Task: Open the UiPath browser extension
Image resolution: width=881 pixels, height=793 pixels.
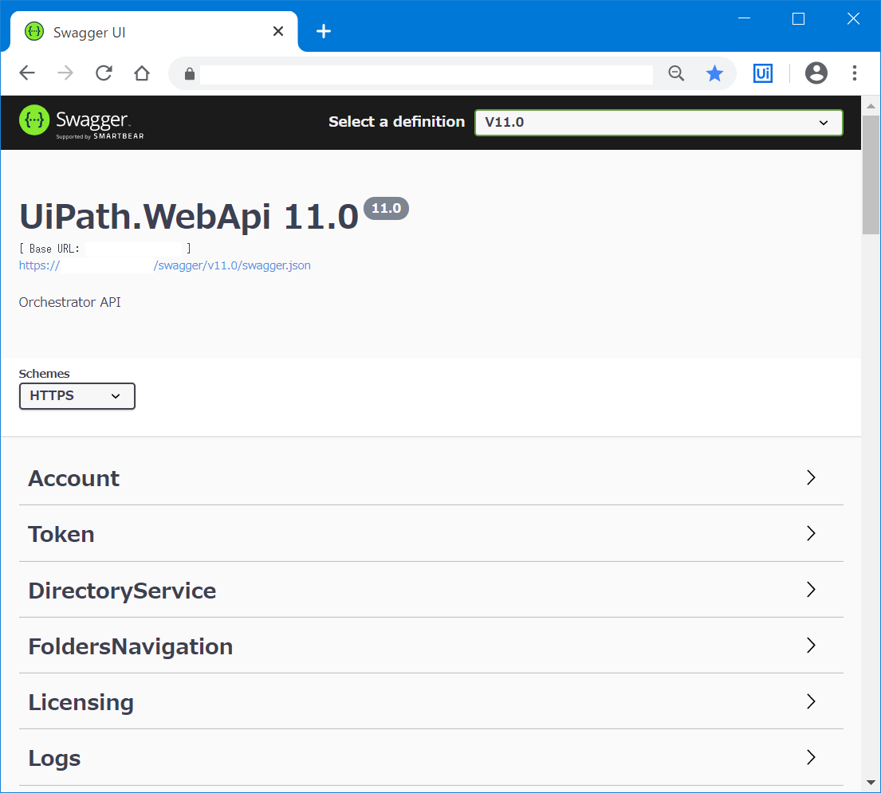Action: [762, 73]
